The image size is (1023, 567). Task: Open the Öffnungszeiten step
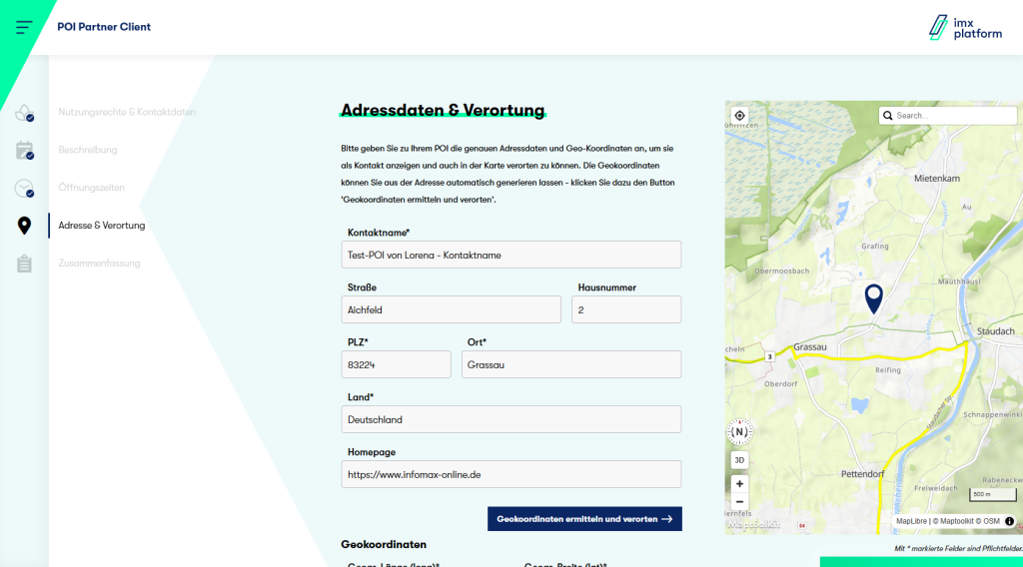tap(91, 188)
